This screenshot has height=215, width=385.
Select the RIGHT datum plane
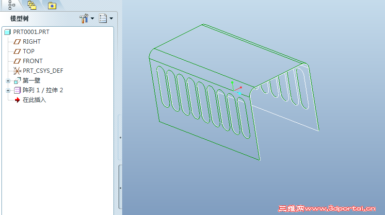coord(32,42)
